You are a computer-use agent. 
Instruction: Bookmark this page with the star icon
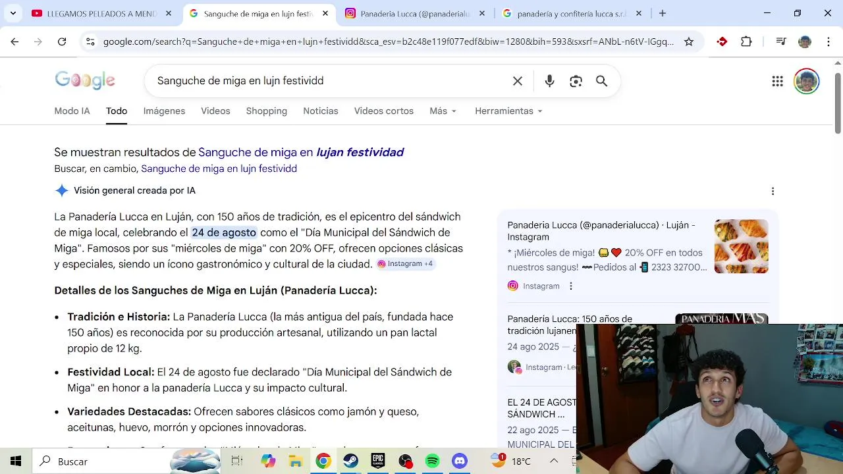689,41
